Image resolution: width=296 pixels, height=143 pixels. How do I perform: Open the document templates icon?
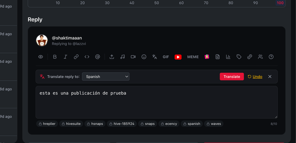(217, 57)
